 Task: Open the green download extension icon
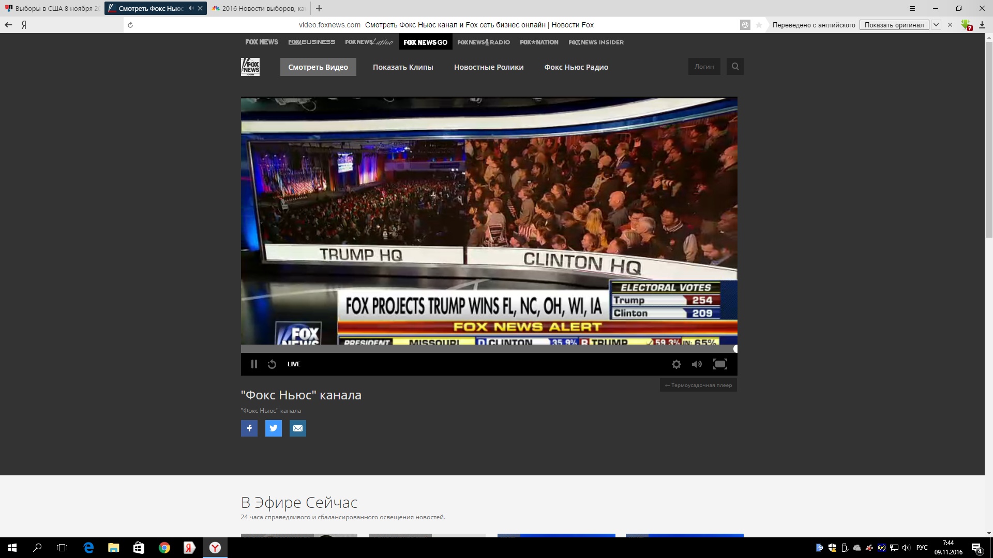pyautogui.click(x=966, y=25)
